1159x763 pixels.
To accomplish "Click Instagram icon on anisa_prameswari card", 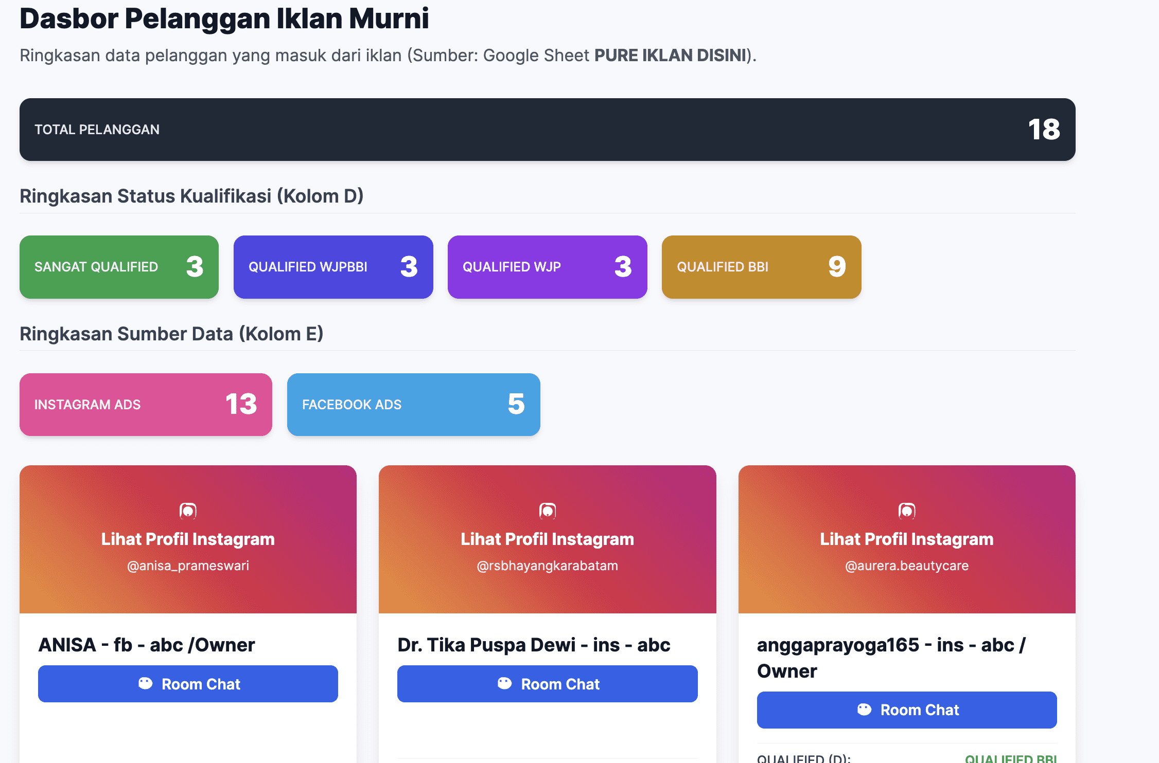I will [188, 511].
